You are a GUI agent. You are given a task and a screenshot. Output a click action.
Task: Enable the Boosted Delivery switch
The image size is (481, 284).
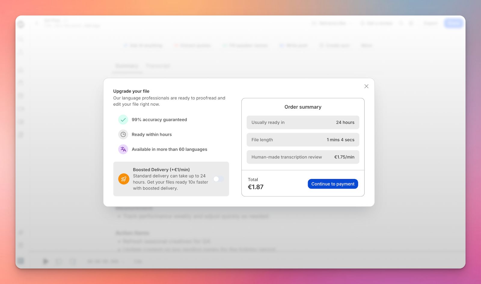pyautogui.click(x=219, y=179)
